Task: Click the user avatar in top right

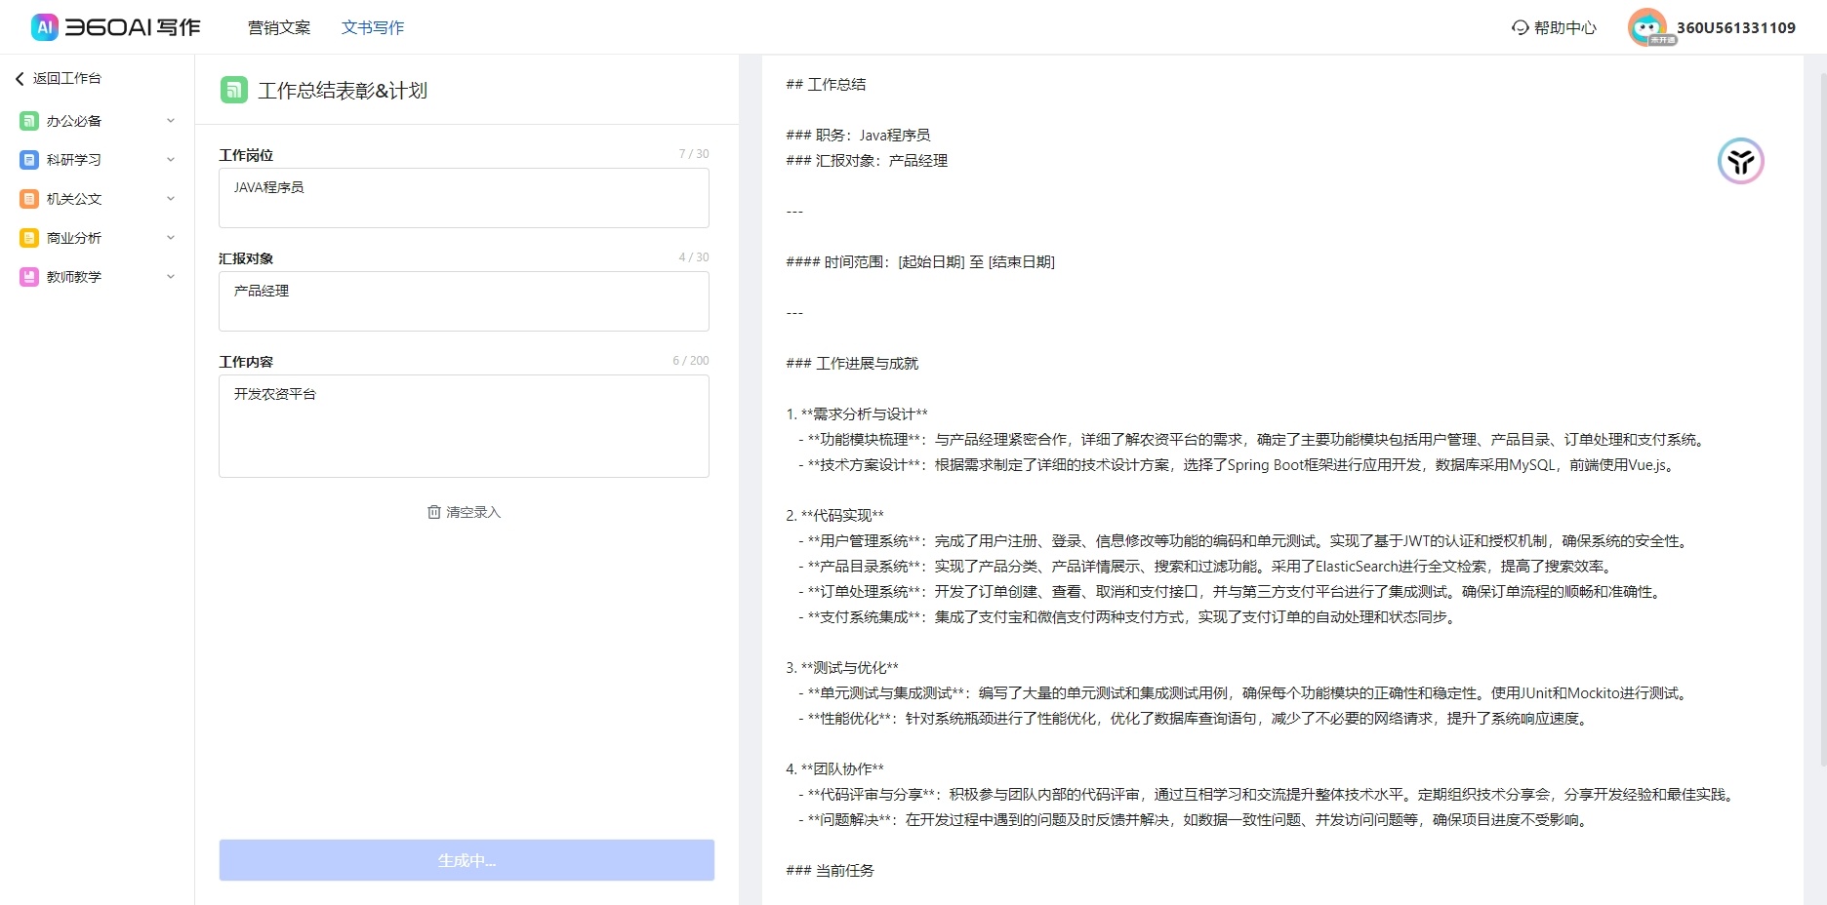Action: tap(1646, 27)
